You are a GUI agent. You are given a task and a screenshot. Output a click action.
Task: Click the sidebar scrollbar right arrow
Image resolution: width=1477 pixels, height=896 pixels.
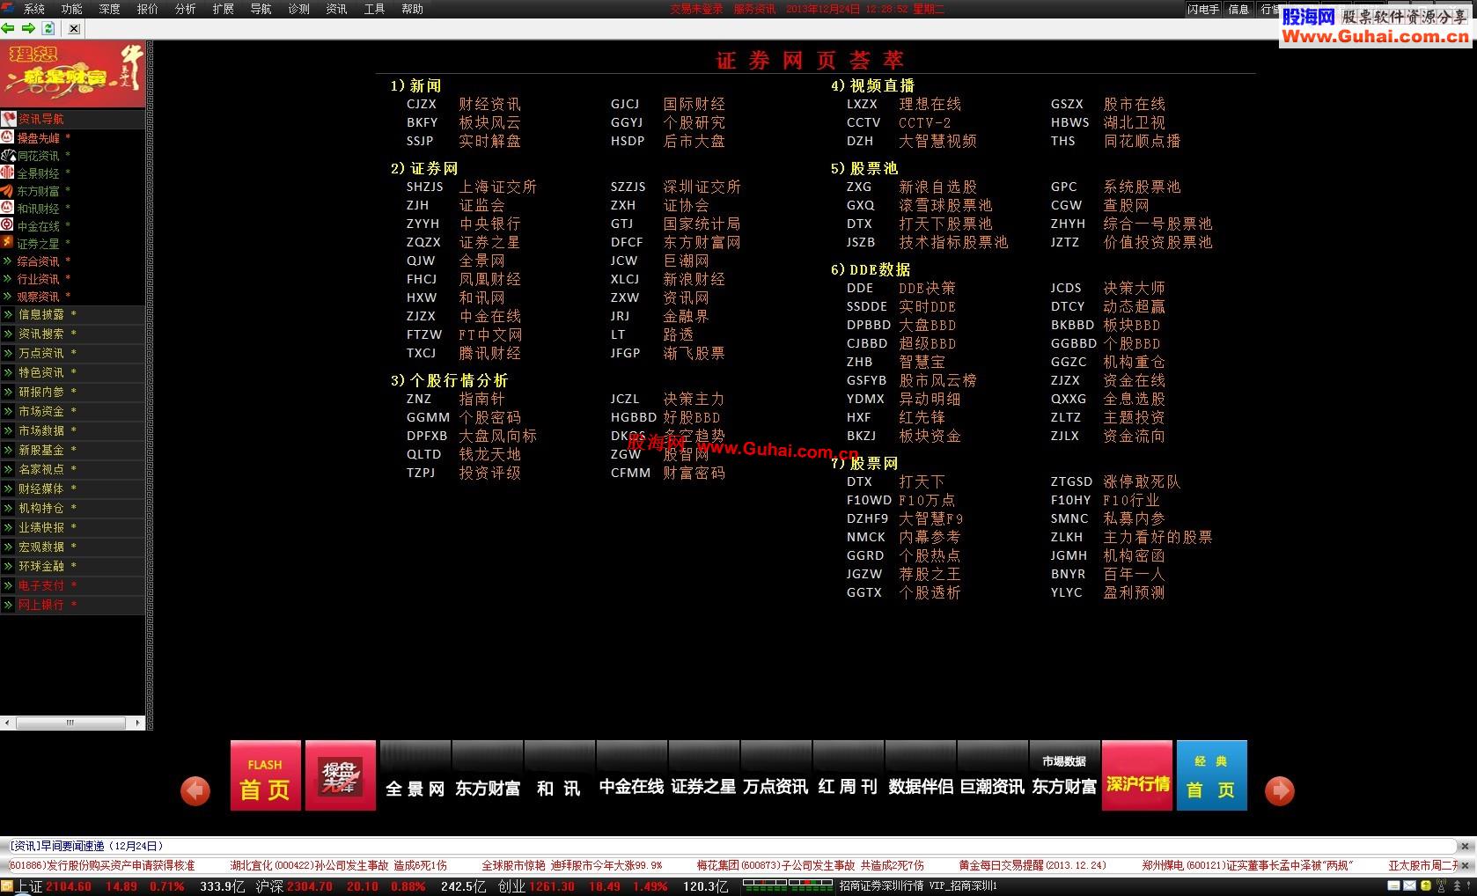point(137,723)
